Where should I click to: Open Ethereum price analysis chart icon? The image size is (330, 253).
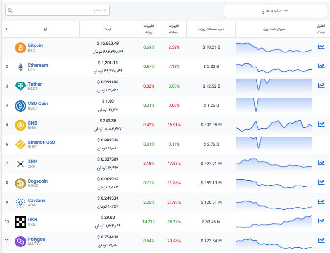point(321,66)
